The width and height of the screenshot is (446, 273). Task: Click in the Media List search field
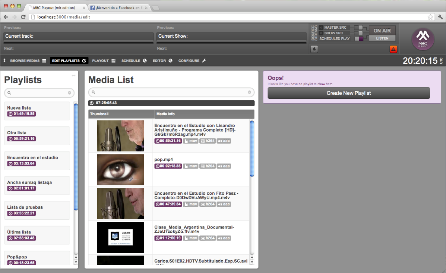pos(171,92)
